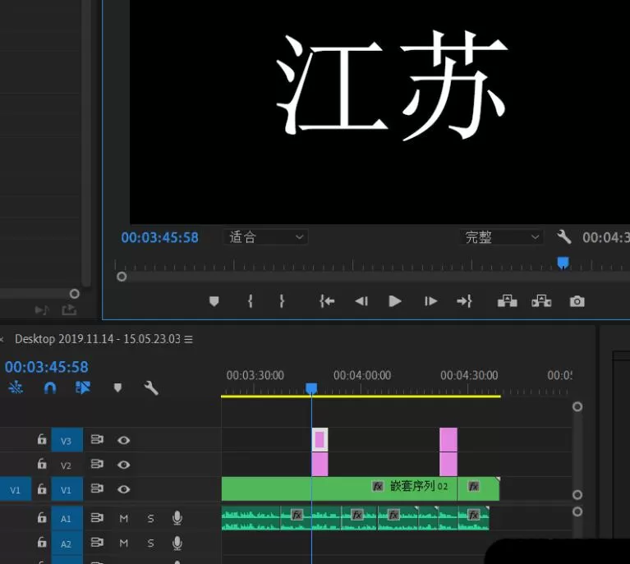Click the timeline playhead handle
Screen dimensions: 630x564
(x=311, y=388)
